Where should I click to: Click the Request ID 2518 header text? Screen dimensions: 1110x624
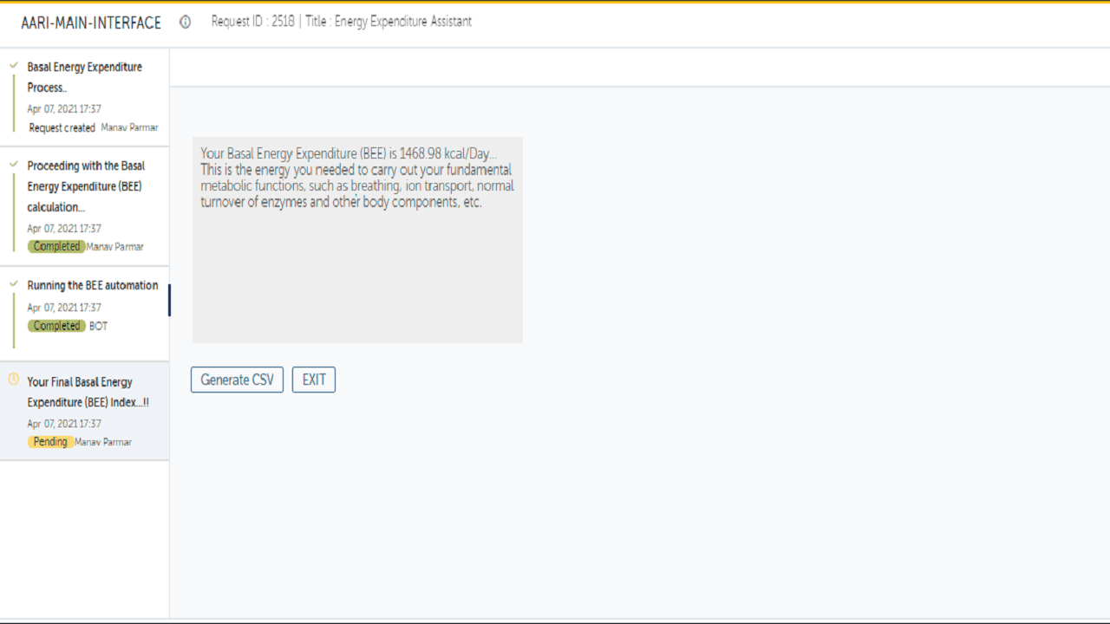(252, 22)
